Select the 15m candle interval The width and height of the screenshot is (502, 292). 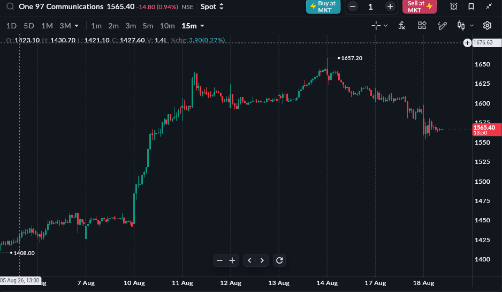click(x=189, y=26)
